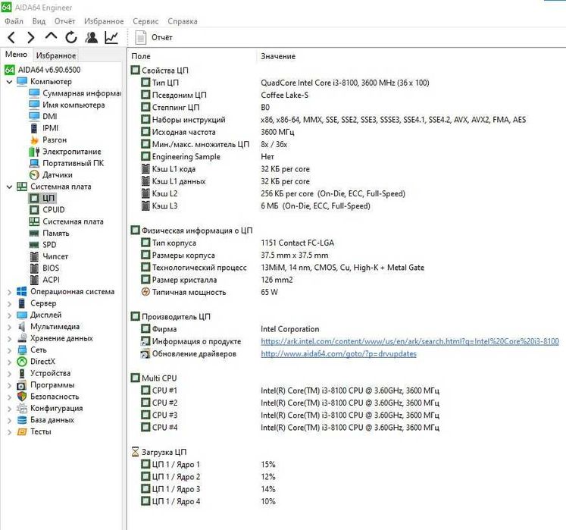Expand the Сеть tree node
Image resolution: width=566 pixels, height=530 pixels.
pos(9,350)
